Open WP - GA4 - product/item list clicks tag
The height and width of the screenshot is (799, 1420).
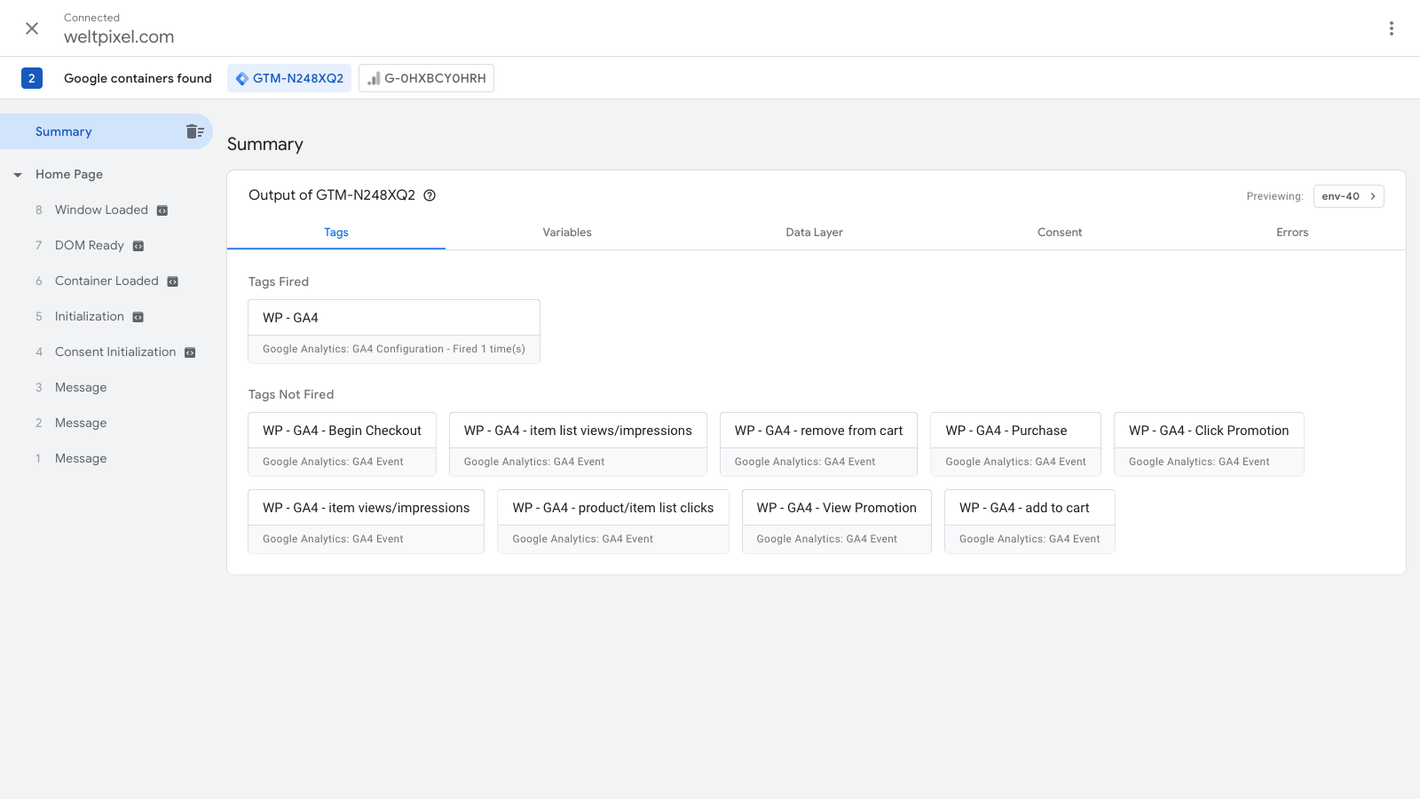tap(612, 521)
